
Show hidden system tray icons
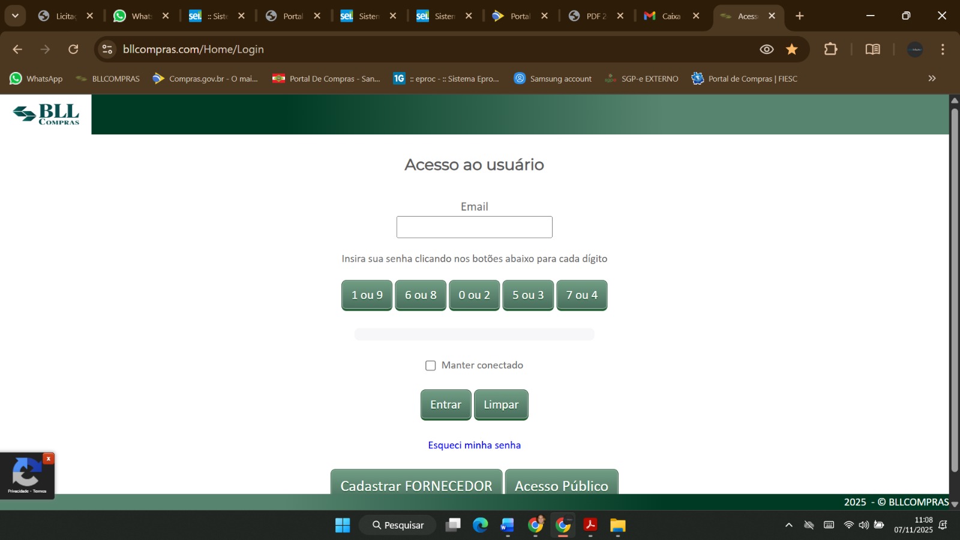pos(789,525)
